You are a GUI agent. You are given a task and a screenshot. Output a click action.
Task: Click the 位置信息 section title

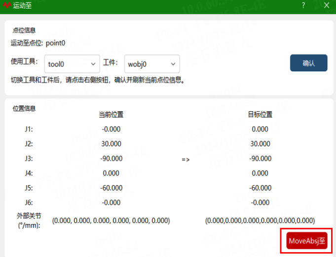(24, 108)
